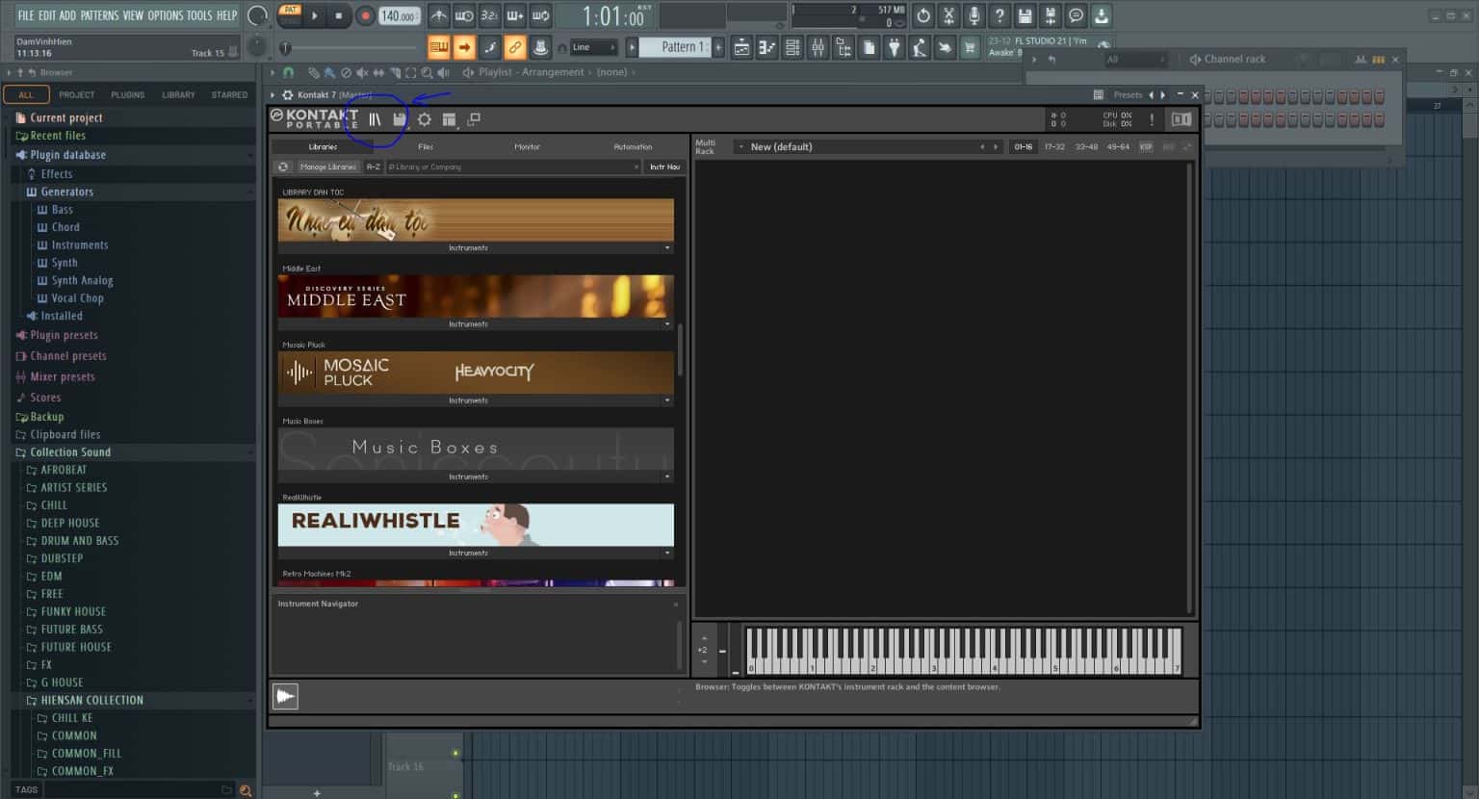
Task: Expand Instruments dropdown under Middle East library
Action: 667,324
